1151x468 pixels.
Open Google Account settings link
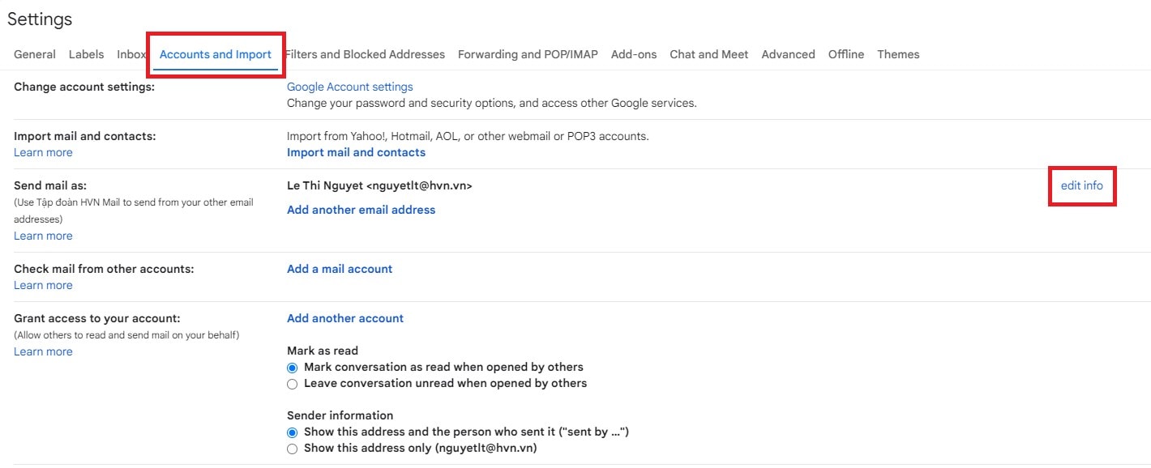point(349,87)
